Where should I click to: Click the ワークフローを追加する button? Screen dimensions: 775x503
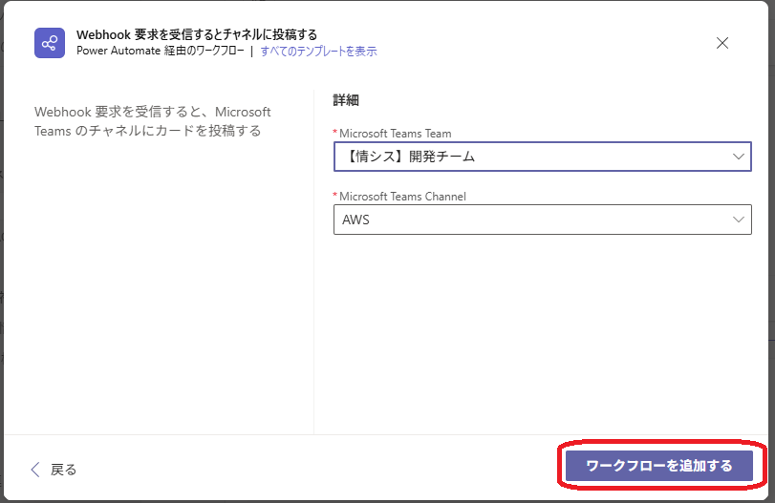point(658,466)
